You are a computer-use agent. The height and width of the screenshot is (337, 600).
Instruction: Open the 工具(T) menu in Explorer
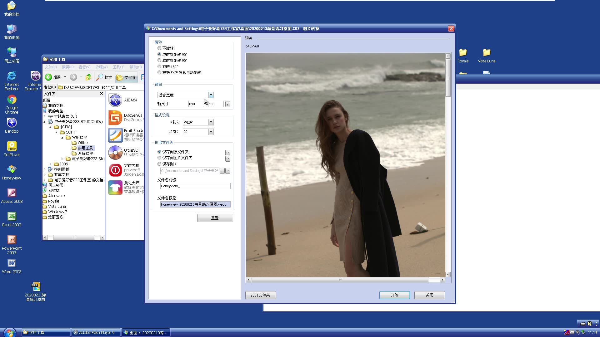point(118,67)
